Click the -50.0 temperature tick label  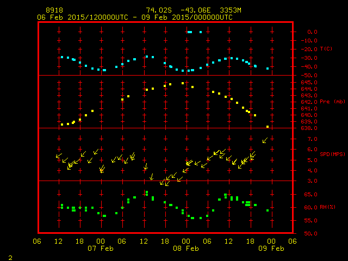coord(309,76)
